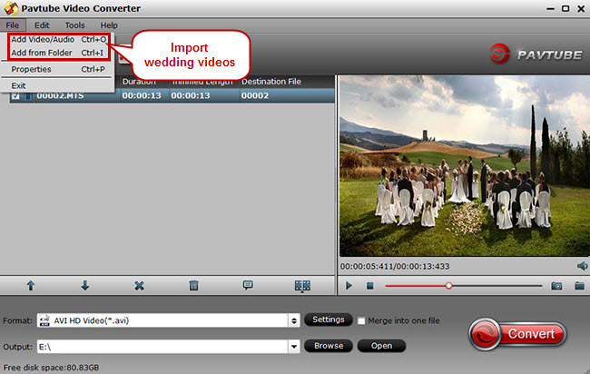Uncheck the 00002.MTS file checkbox
Image resolution: width=590 pixels, height=374 pixels.
15,95
